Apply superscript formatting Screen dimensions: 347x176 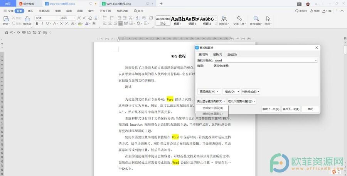(x=62, y=23)
